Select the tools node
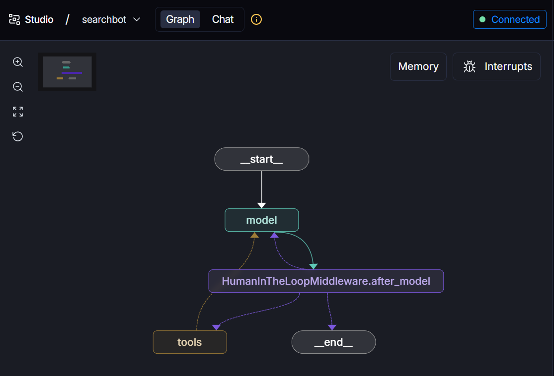This screenshot has width=554, height=376. tap(189, 342)
